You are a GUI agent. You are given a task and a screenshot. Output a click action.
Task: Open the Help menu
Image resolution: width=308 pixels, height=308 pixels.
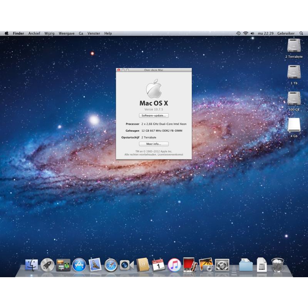tap(108, 33)
